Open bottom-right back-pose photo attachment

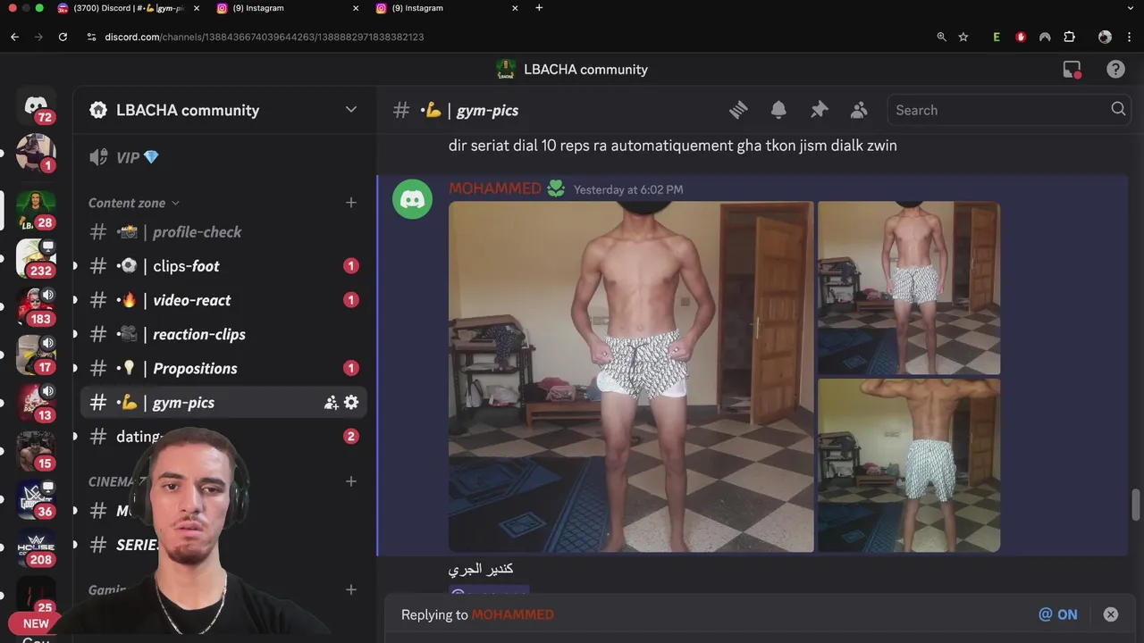pyautogui.click(x=909, y=465)
